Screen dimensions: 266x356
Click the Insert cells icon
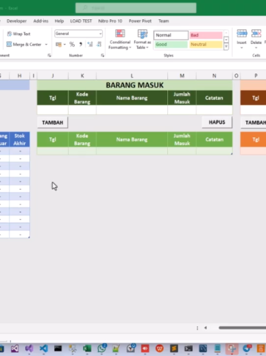click(x=242, y=34)
